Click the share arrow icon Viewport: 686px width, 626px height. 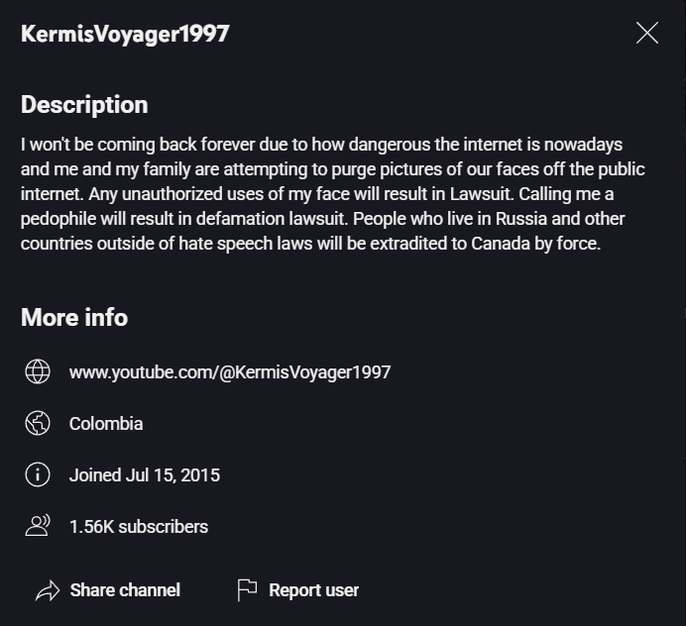click(x=48, y=590)
